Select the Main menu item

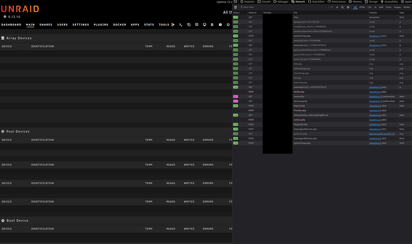(30, 25)
